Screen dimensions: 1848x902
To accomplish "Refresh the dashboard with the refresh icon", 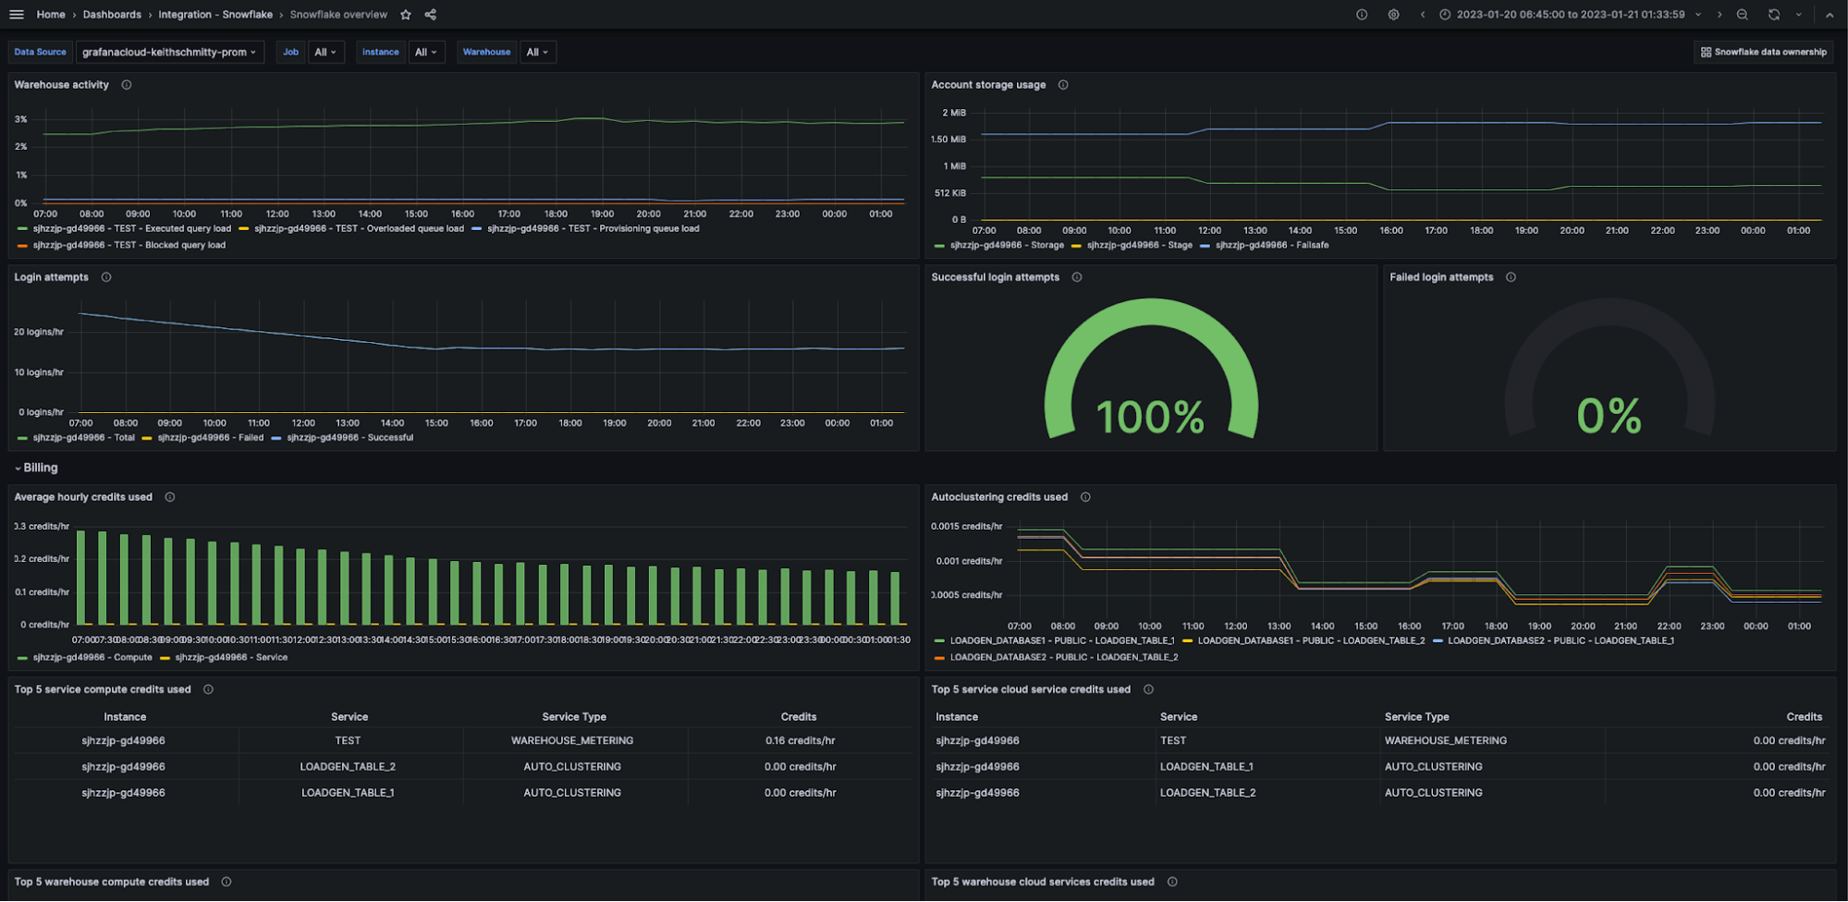I will click(1774, 14).
